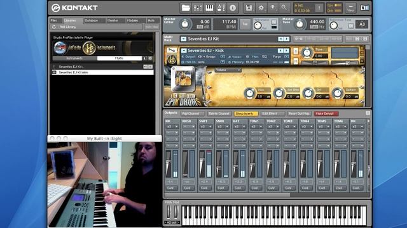Select Seventies EJ Kit.nkm in library list
Screen dimensions: 407x228
[103, 73]
